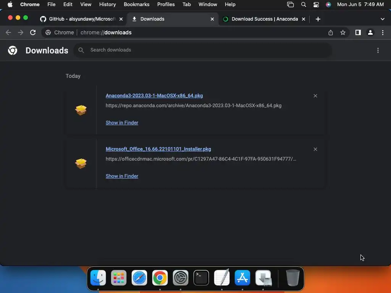This screenshot has width=391, height=293.
Task: Show the Microsoft Office download in Finder
Action: 122,176
